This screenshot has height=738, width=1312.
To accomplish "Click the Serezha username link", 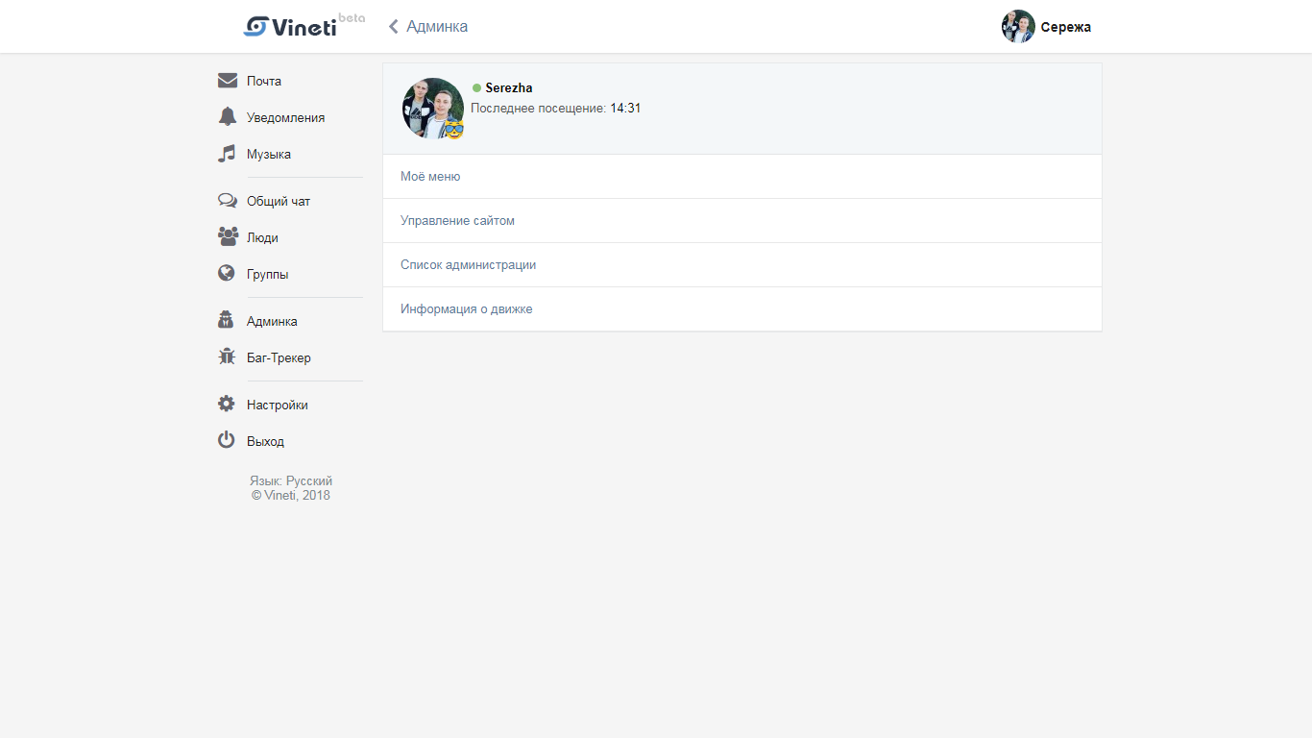I will click(x=508, y=88).
